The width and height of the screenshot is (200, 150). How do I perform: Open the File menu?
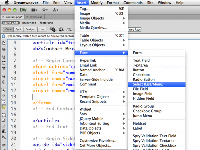pyautogui.click(x=46, y=3)
